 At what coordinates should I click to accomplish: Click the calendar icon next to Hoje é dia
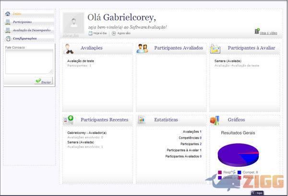pyautogui.click(x=90, y=33)
